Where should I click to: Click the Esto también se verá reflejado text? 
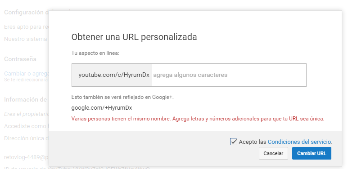pyautogui.click(x=122, y=97)
